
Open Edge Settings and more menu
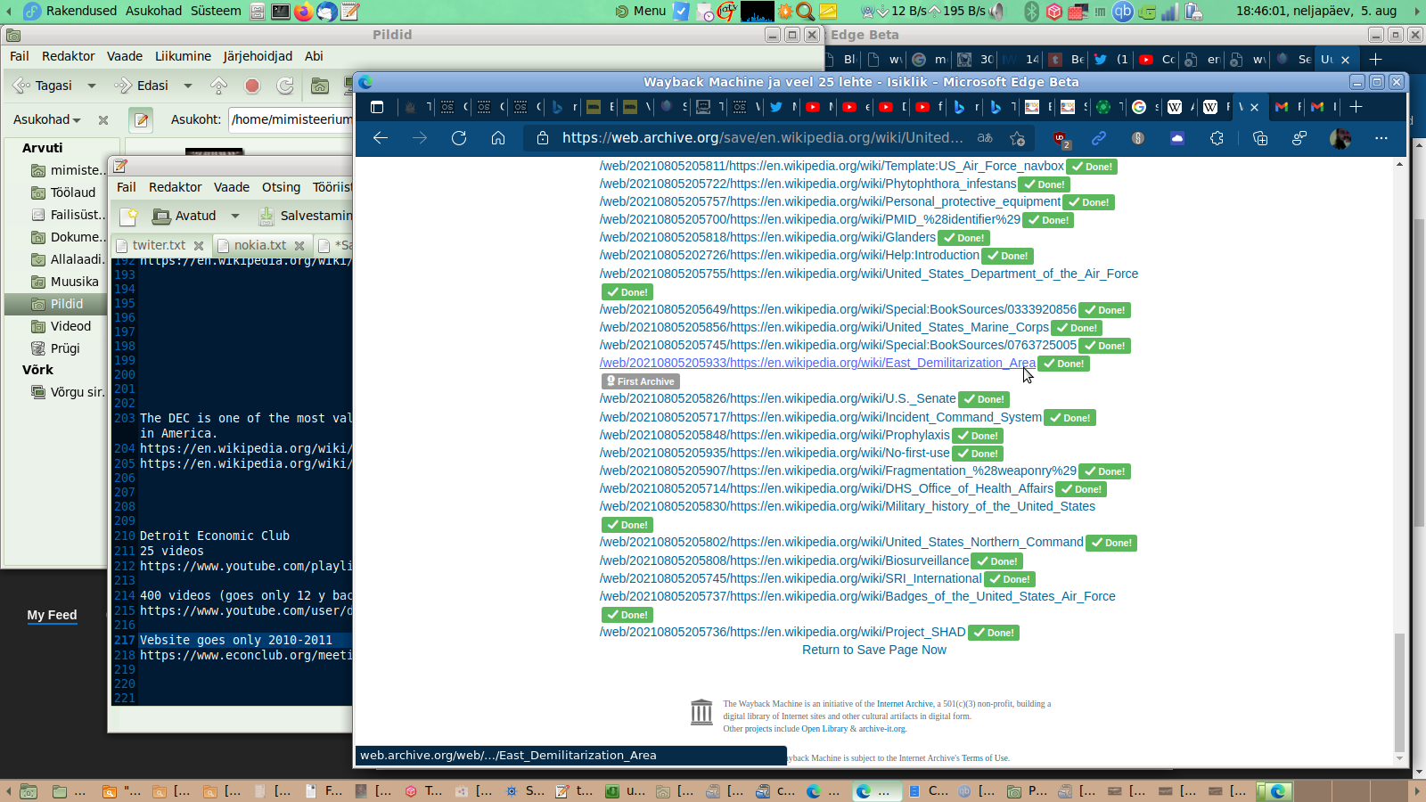coord(1381,138)
